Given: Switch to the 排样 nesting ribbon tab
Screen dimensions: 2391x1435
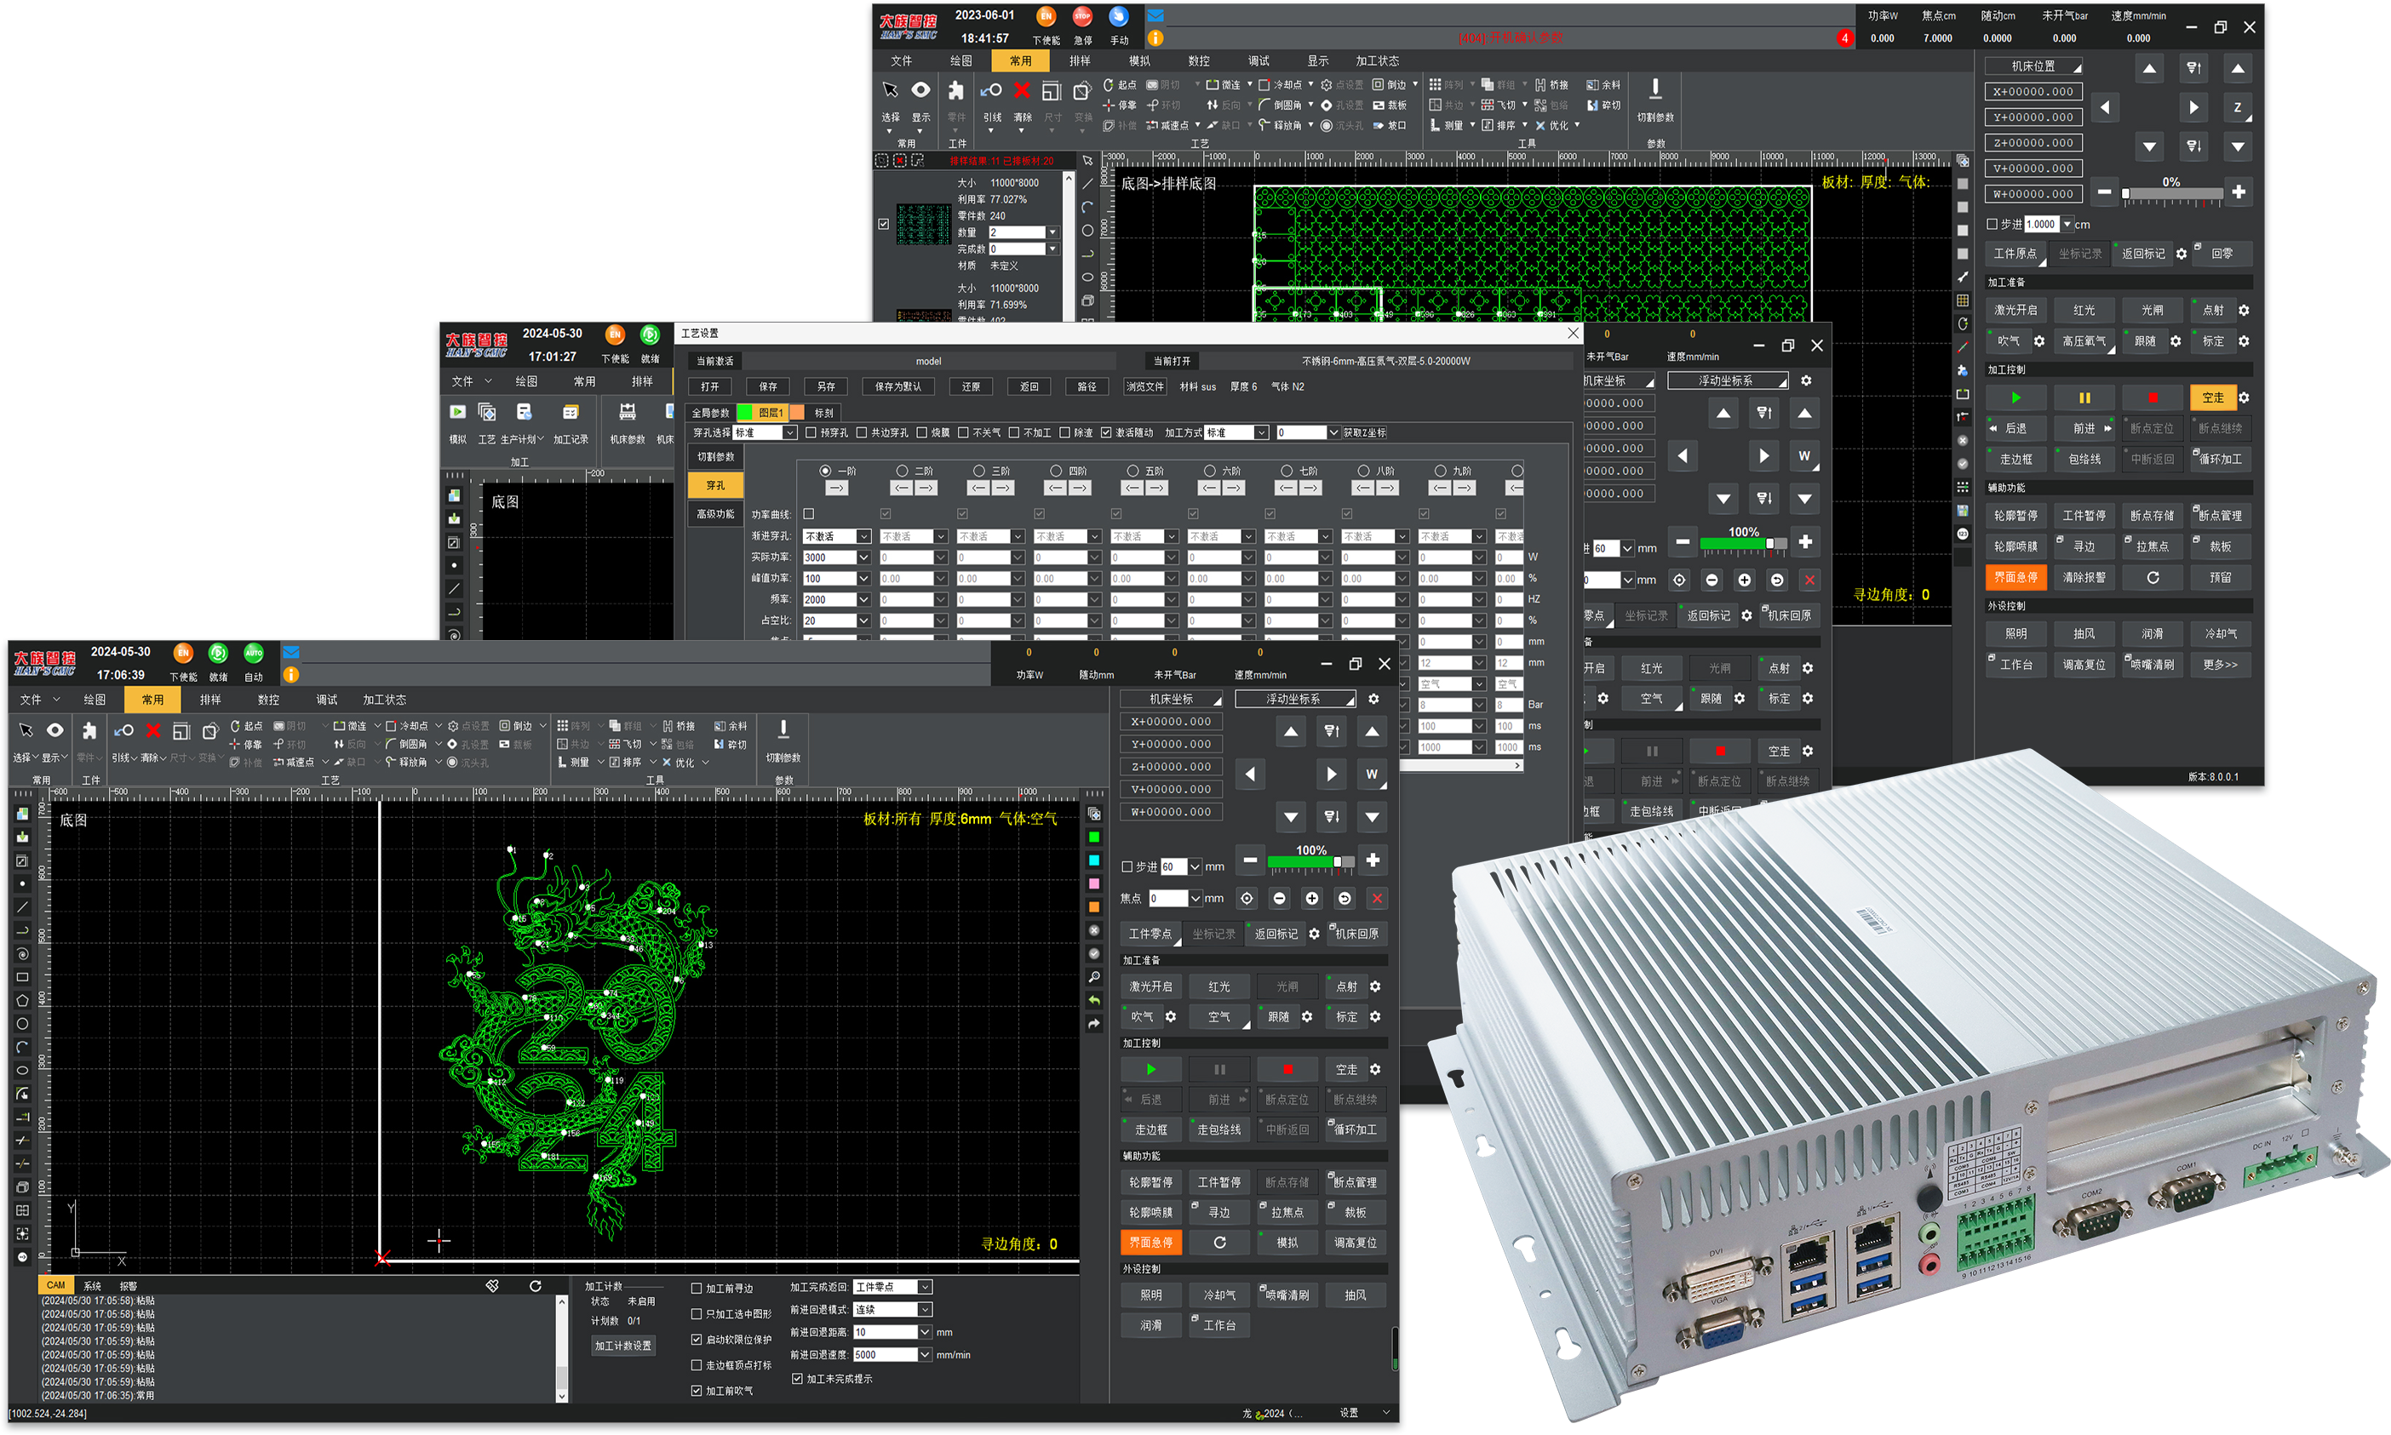Looking at the screenshot, I should [209, 699].
